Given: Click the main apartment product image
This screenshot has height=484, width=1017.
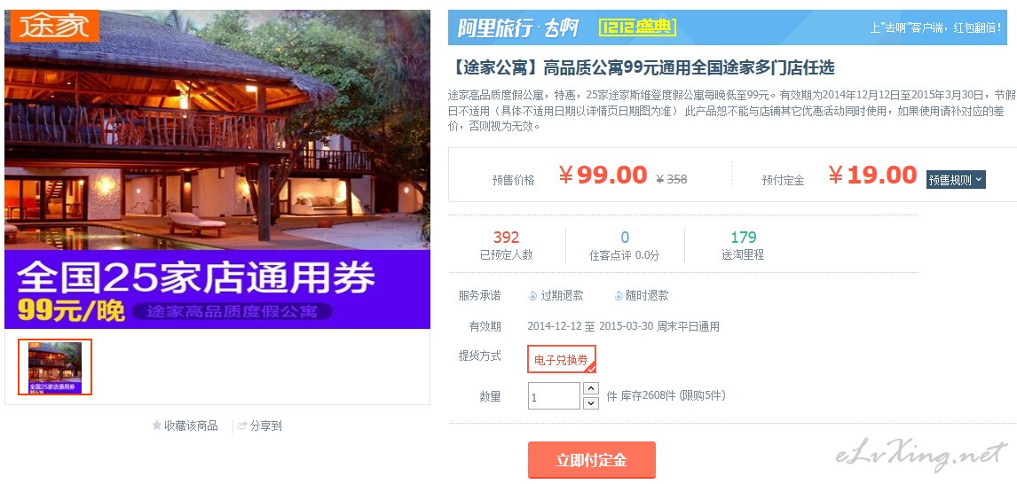Looking at the screenshot, I should coord(217,169).
